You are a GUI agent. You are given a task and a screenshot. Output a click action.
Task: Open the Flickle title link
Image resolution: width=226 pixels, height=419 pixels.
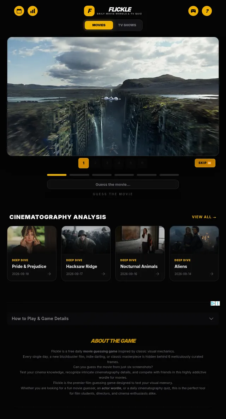tap(120, 10)
